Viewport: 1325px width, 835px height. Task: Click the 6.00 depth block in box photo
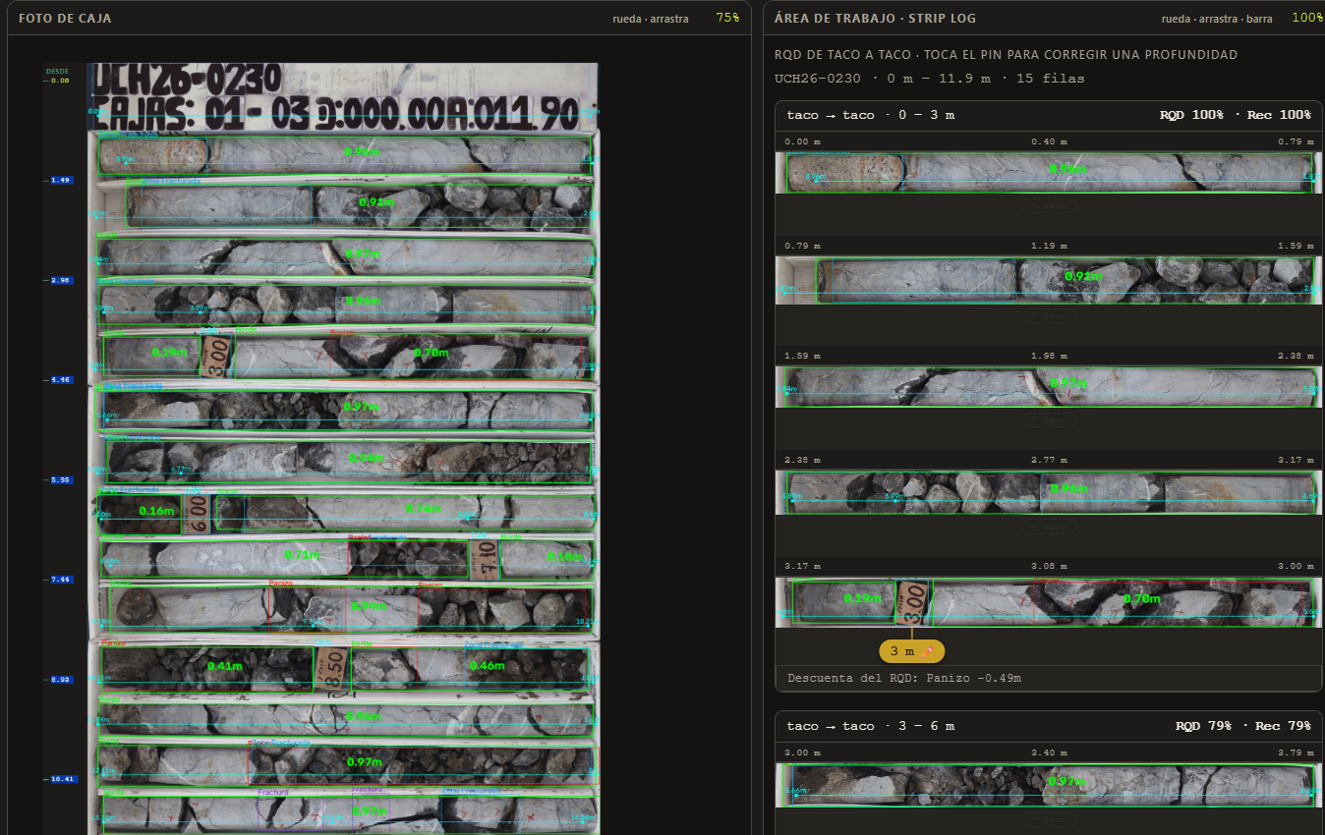click(197, 512)
